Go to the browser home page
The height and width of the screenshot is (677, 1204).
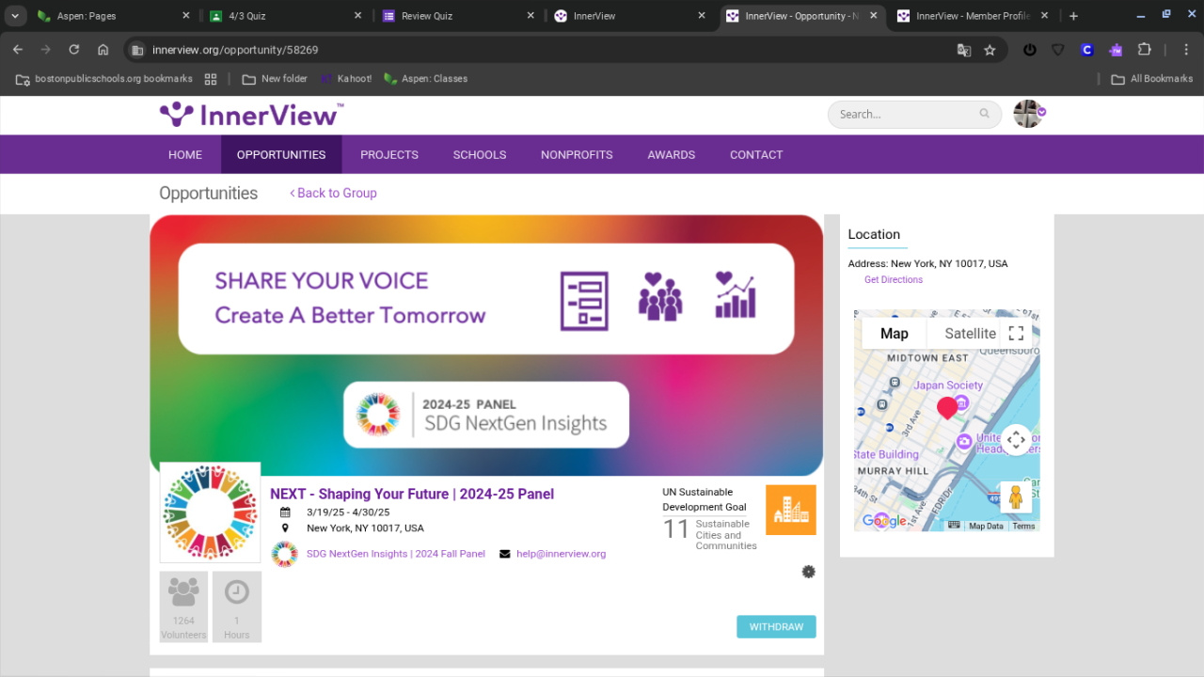103,50
